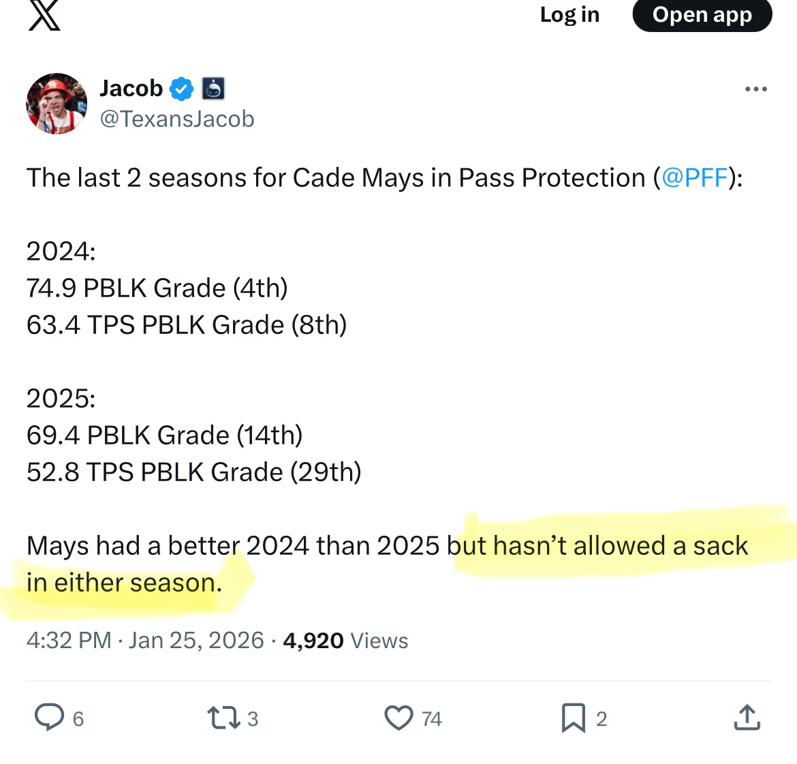Repost the tweet with the repost icon

click(x=223, y=718)
